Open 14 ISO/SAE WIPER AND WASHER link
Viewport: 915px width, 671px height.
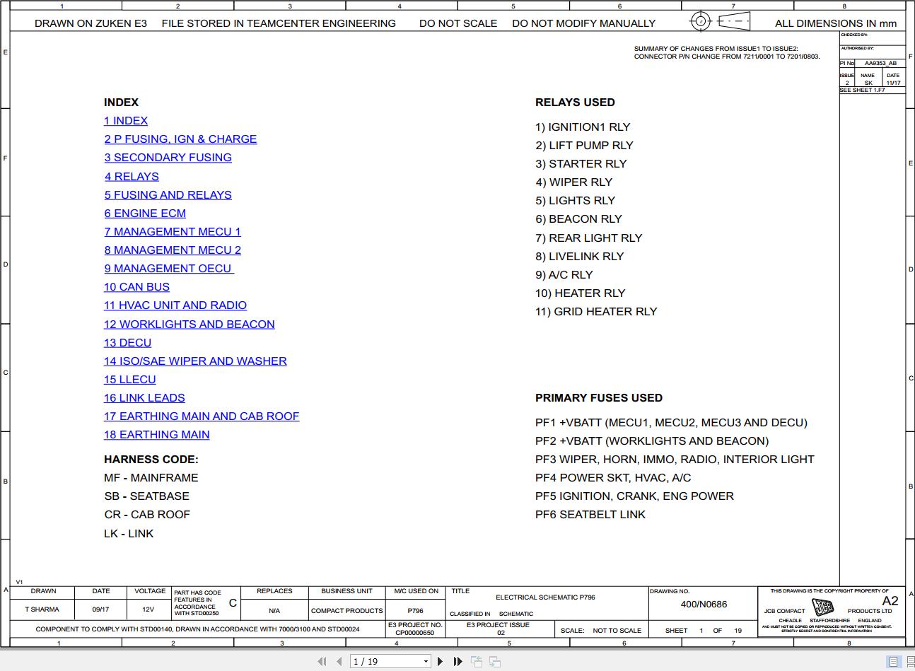tap(195, 361)
